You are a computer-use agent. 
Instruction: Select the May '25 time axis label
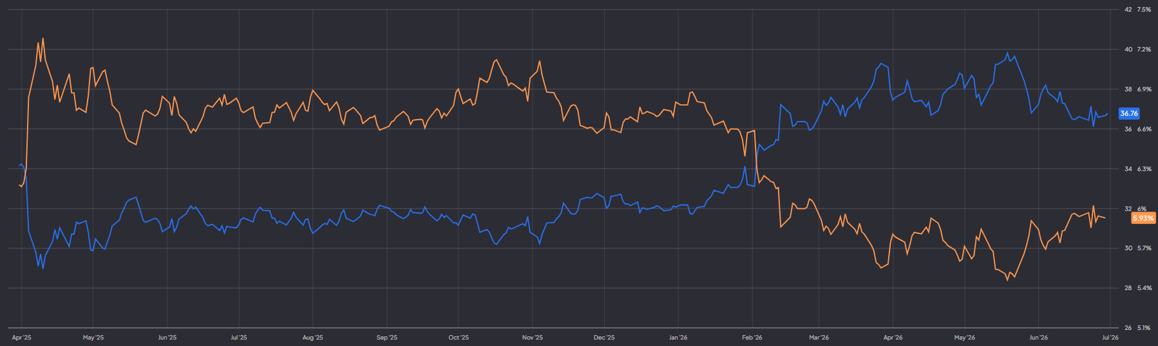(x=93, y=338)
